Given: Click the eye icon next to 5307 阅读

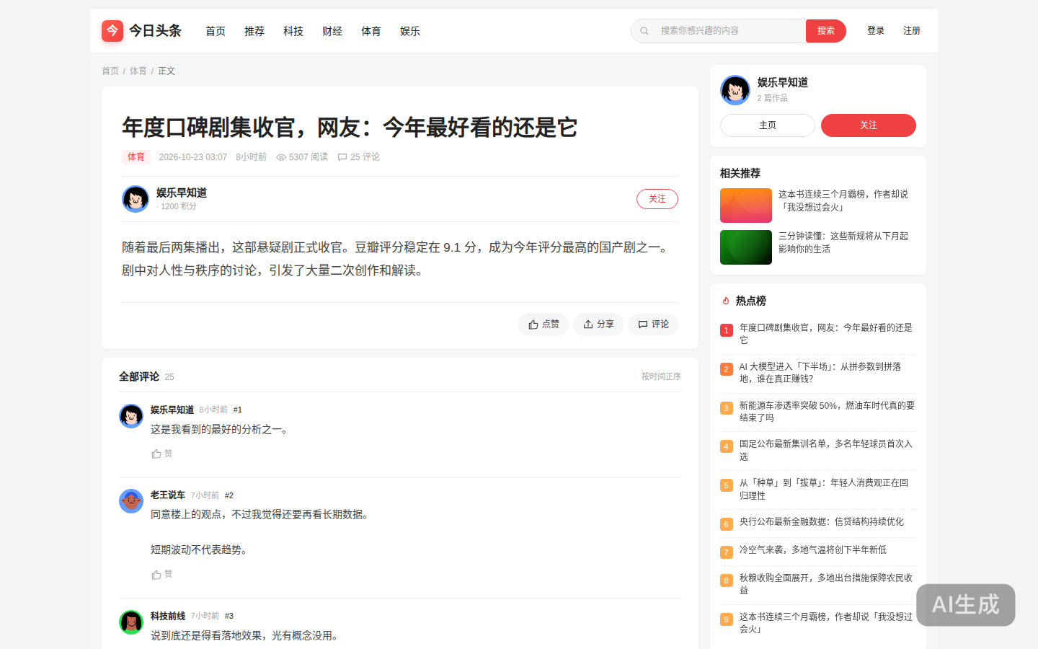Looking at the screenshot, I should (x=281, y=157).
